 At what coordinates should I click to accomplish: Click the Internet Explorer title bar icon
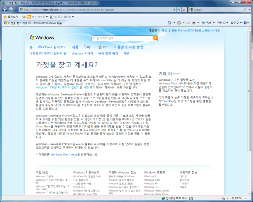click(x=3, y=3)
